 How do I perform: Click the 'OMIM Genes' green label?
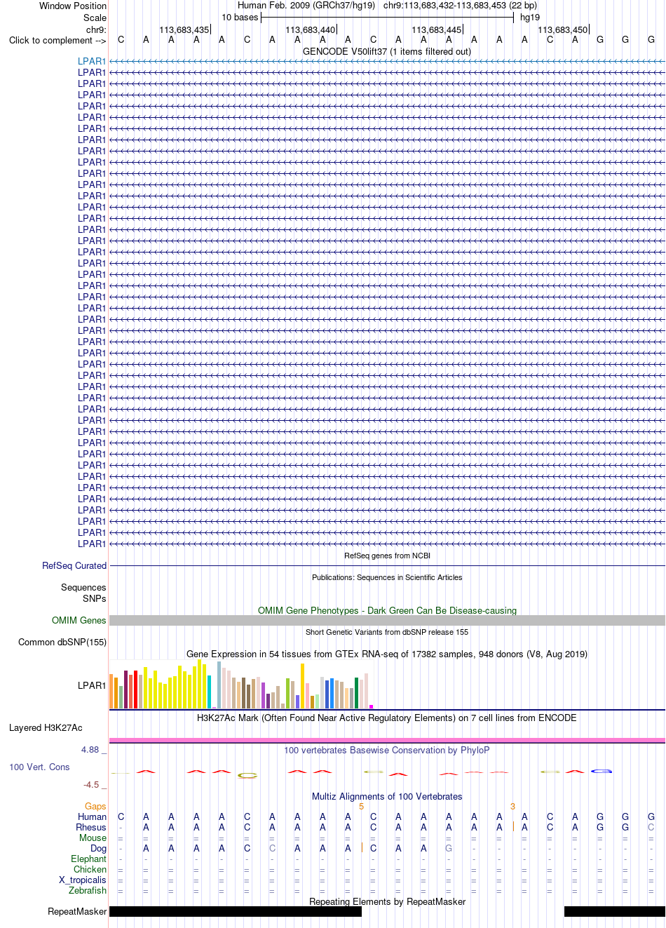79,620
